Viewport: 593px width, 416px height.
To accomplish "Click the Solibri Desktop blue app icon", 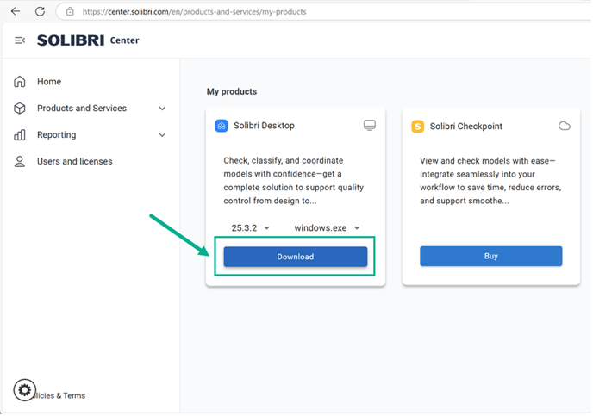I will (x=222, y=126).
